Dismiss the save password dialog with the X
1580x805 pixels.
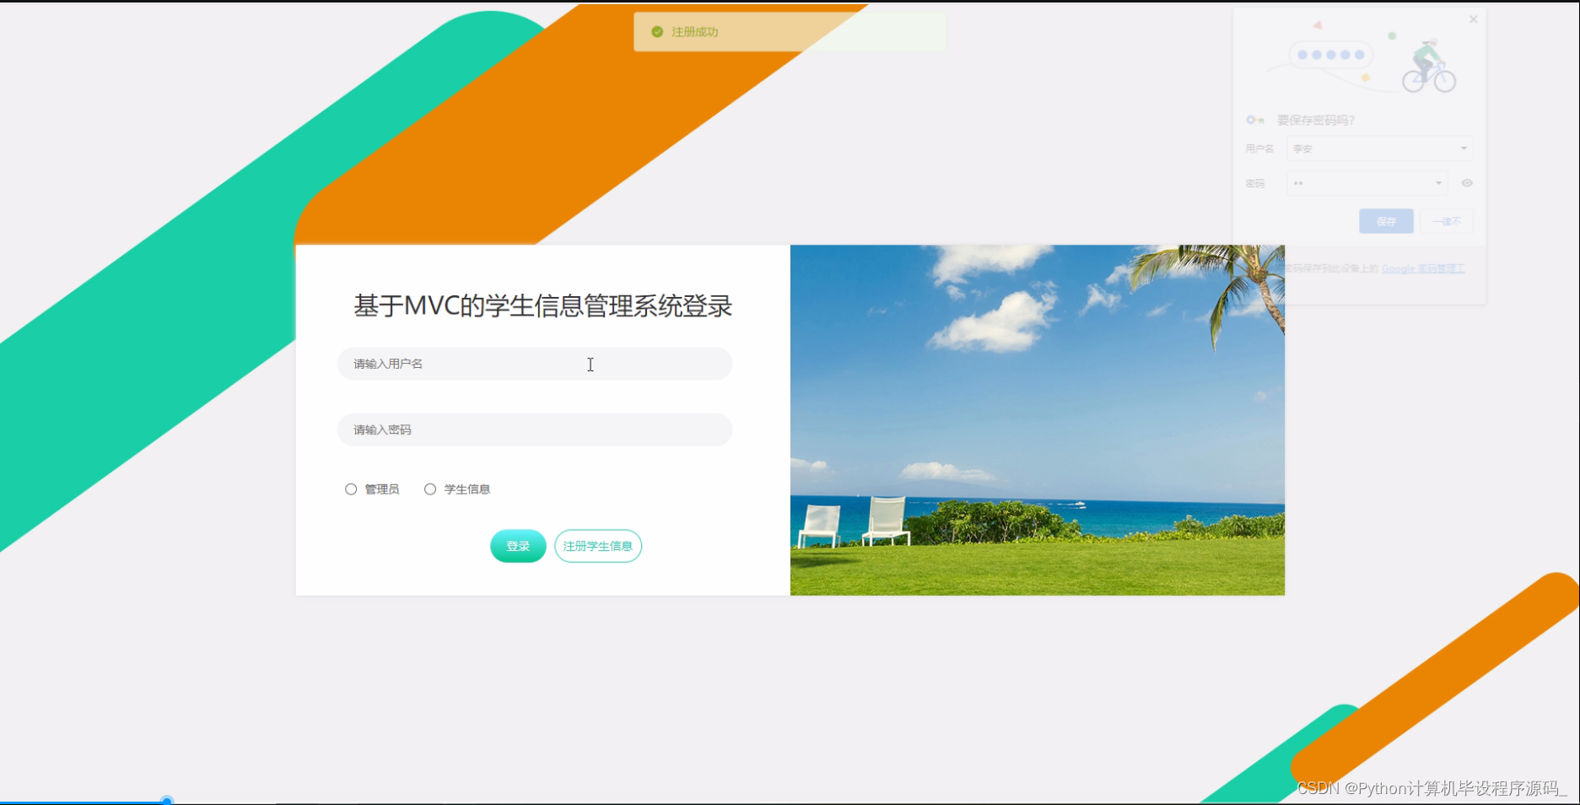pyautogui.click(x=1473, y=19)
